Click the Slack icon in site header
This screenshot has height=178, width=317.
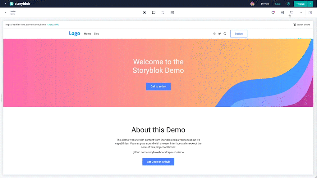tap(214, 34)
